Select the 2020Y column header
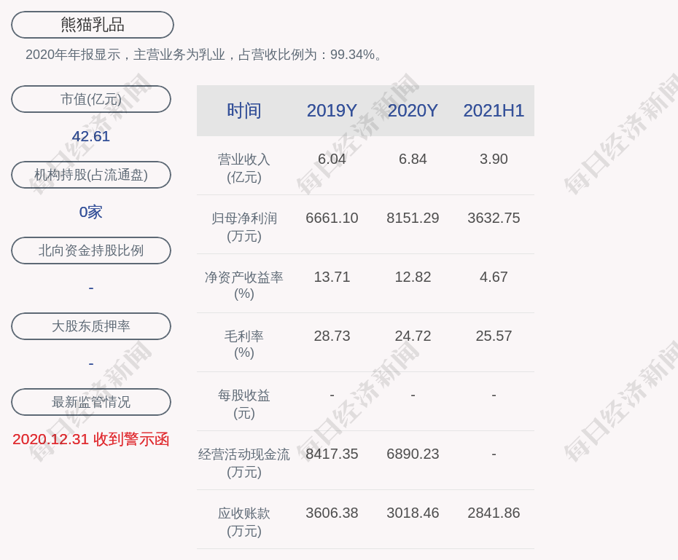Screen dimensions: 678x560 413,111
